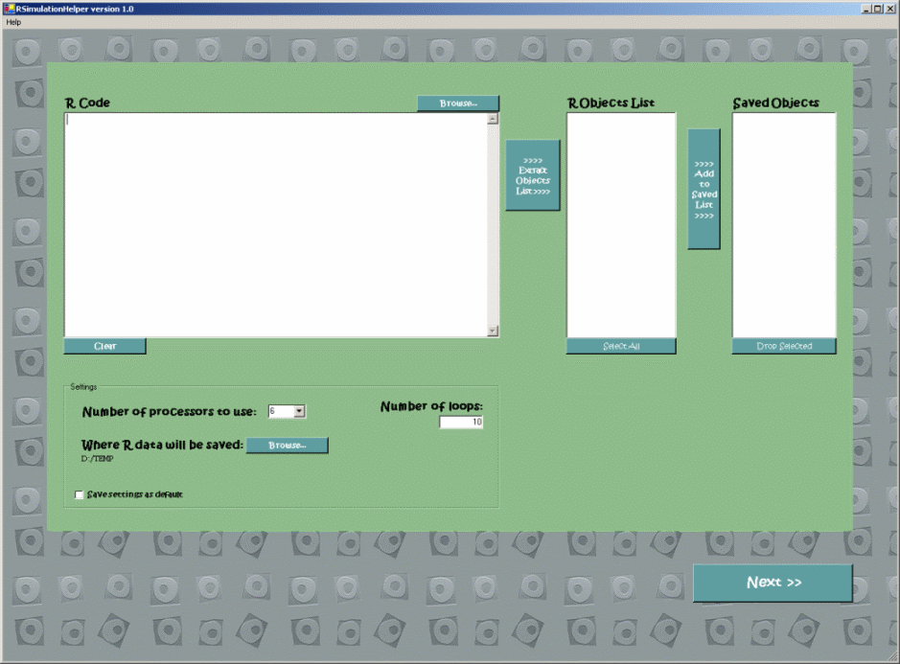
Task: Click inside the R Code text area
Action: pos(276,225)
